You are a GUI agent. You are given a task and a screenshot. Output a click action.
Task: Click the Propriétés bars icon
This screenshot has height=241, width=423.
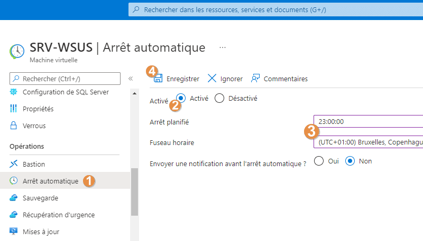click(x=14, y=109)
